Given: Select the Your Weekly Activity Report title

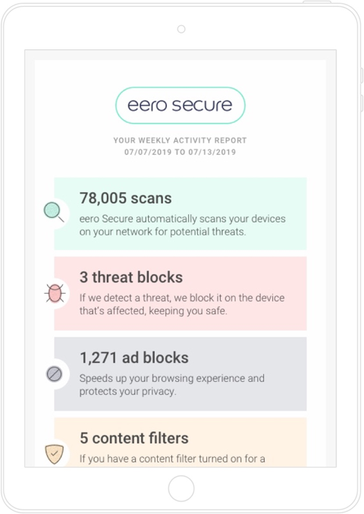Looking at the screenshot, I should [x=180, y=140].
